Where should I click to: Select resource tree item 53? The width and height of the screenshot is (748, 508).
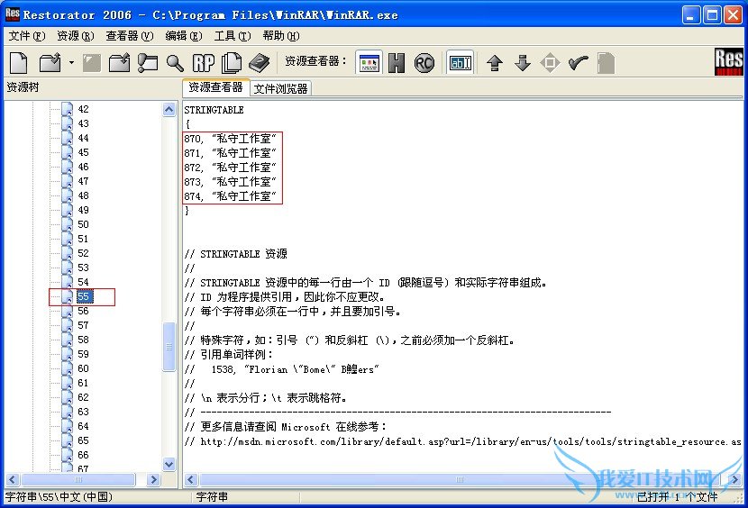[x=83, y=268]
